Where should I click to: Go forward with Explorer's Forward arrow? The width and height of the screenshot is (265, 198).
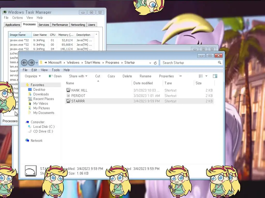(31, 63)
